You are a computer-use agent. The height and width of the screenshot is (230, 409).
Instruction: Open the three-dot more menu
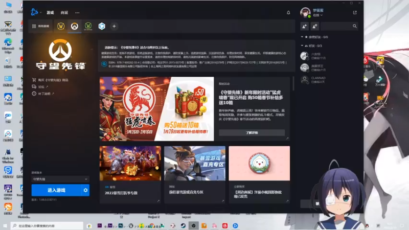[x=77, y=12]
